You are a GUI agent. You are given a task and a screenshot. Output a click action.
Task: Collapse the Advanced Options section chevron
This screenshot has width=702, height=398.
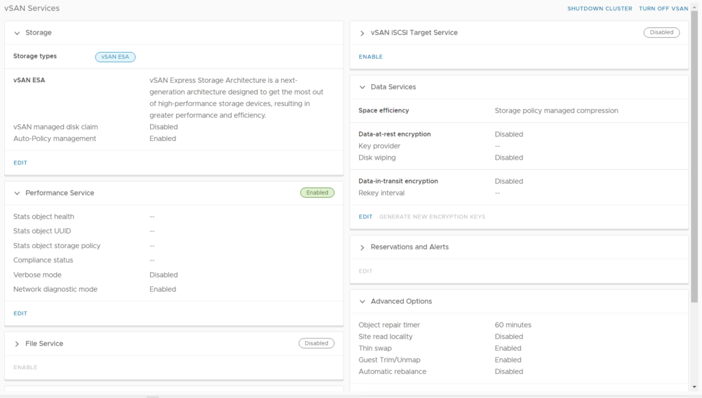(362, 301)
